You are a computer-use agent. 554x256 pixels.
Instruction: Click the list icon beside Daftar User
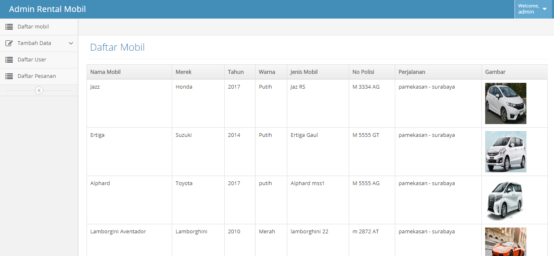pyautogui.click(x=9, y=60)
